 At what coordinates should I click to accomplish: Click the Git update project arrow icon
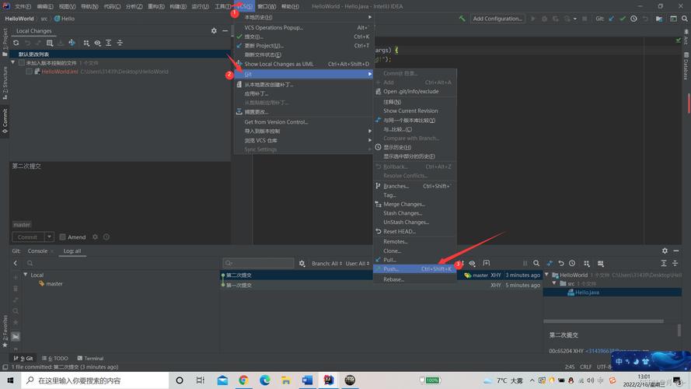611,19
